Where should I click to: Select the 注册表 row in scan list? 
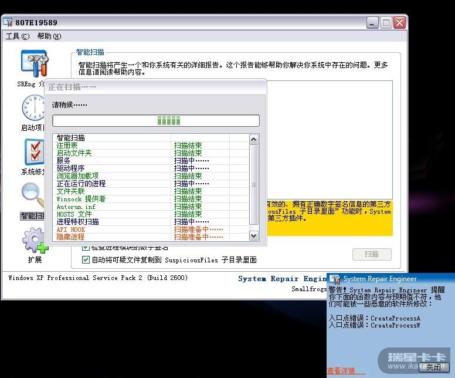pyautogui.click(x=151, y=146)
